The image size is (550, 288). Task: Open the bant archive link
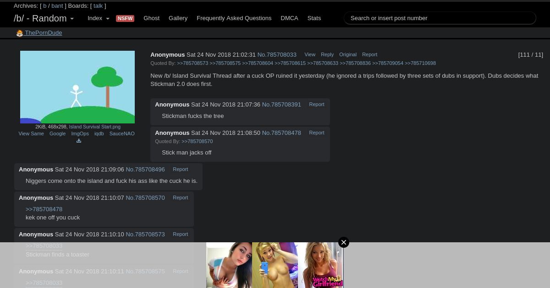57,6
